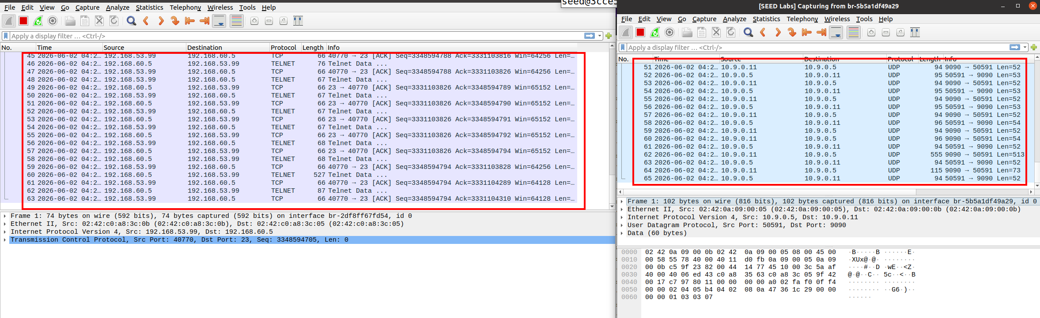
Task: Toggle packet colorization in right window
Action: click(854, 32)
